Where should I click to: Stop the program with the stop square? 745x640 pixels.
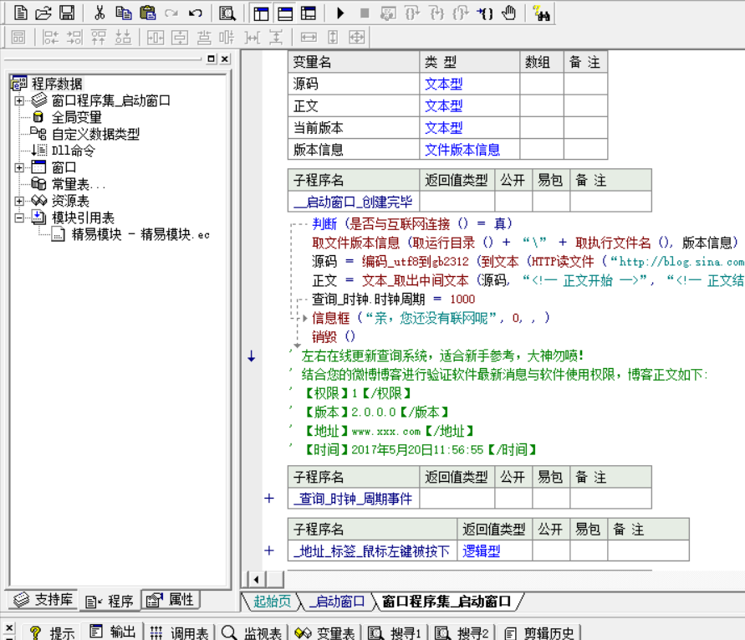coord(365,13)
